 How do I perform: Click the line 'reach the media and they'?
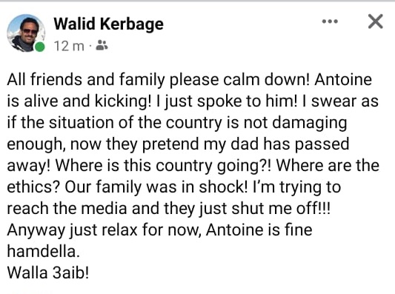coord(168,209)
